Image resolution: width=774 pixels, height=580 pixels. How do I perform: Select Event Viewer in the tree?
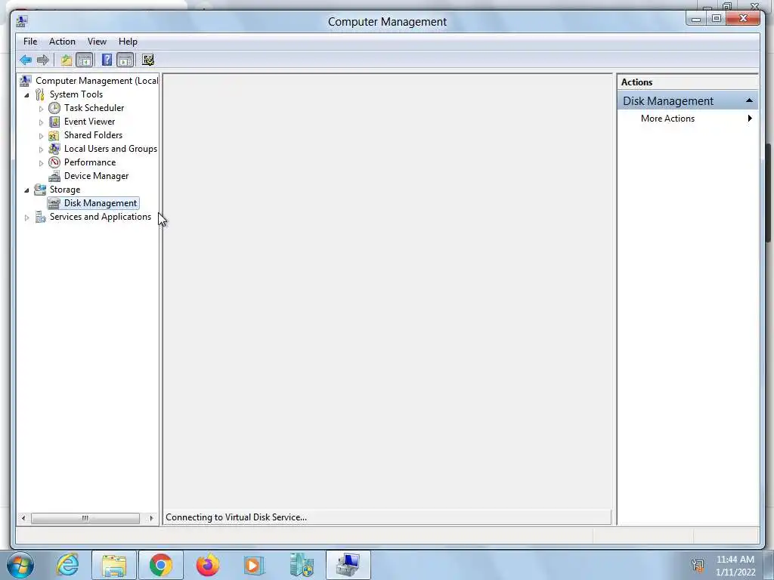click(89, 122)
